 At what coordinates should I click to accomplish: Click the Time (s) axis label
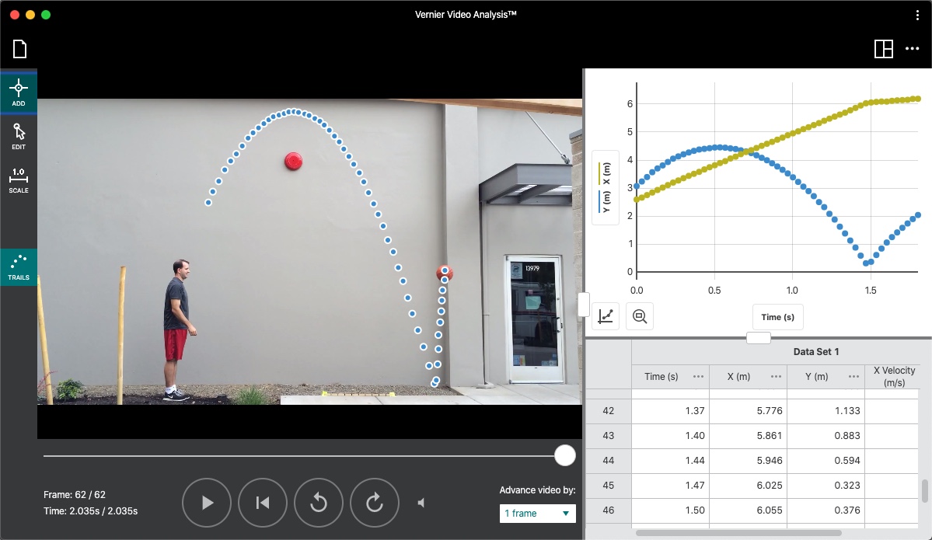point(777,317)
